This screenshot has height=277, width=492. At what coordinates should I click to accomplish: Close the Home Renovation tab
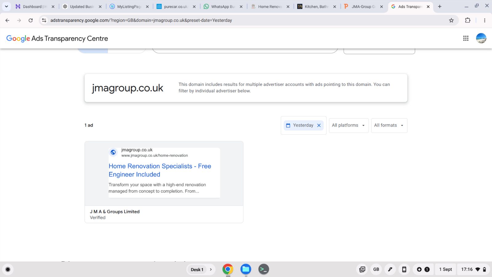coord(288,6)
